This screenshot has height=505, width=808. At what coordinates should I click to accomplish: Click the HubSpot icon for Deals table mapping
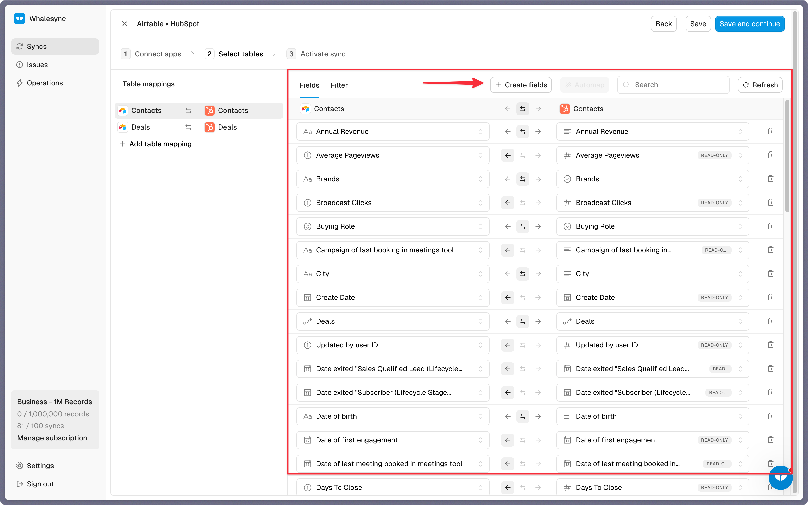(209, 127)
